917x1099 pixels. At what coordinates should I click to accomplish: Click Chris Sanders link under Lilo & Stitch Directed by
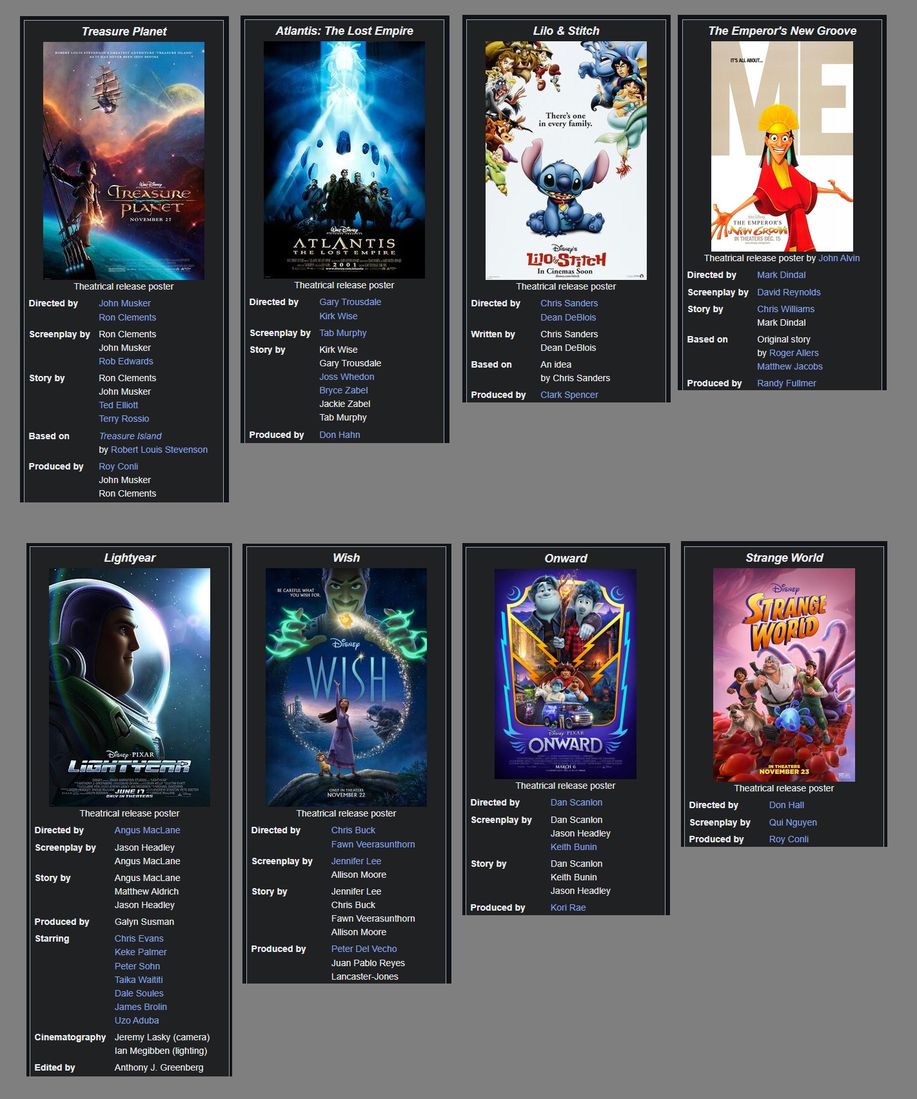pos(569,303)
